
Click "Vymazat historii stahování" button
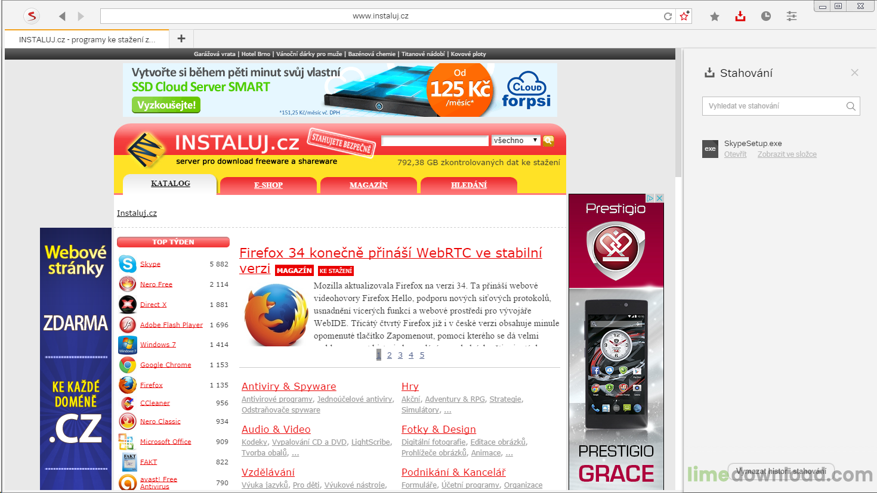click(x=781, y=472)
